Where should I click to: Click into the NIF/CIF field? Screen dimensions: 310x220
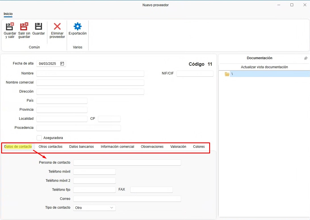[x=195, y=74]
